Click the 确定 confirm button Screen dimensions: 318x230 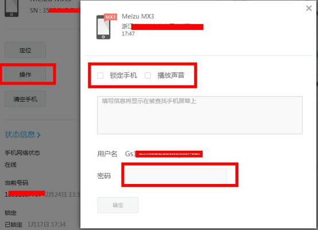[x=118, y=205]
